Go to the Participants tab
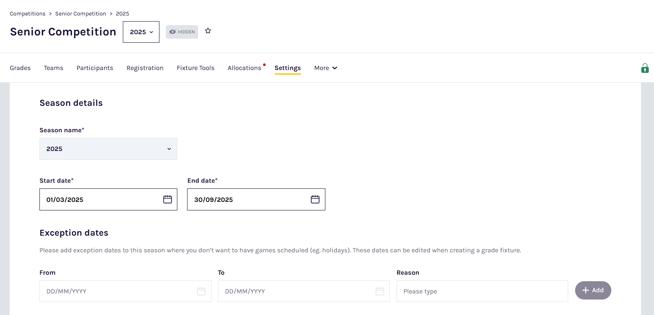 (x=95, y=68)
